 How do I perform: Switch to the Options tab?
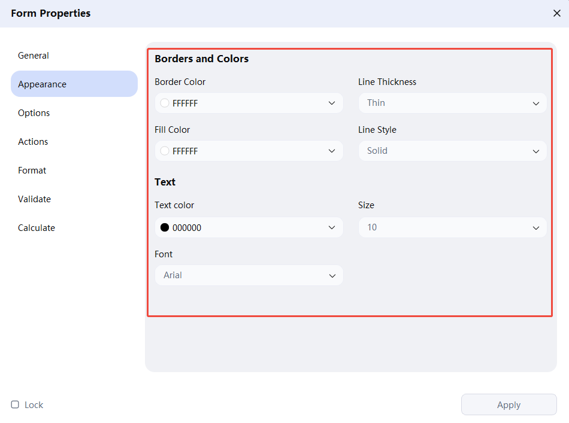click(34, 113)
